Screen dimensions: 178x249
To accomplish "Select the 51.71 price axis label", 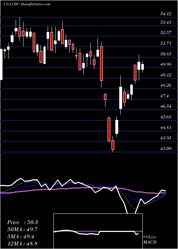I will [x=166, y=43].
